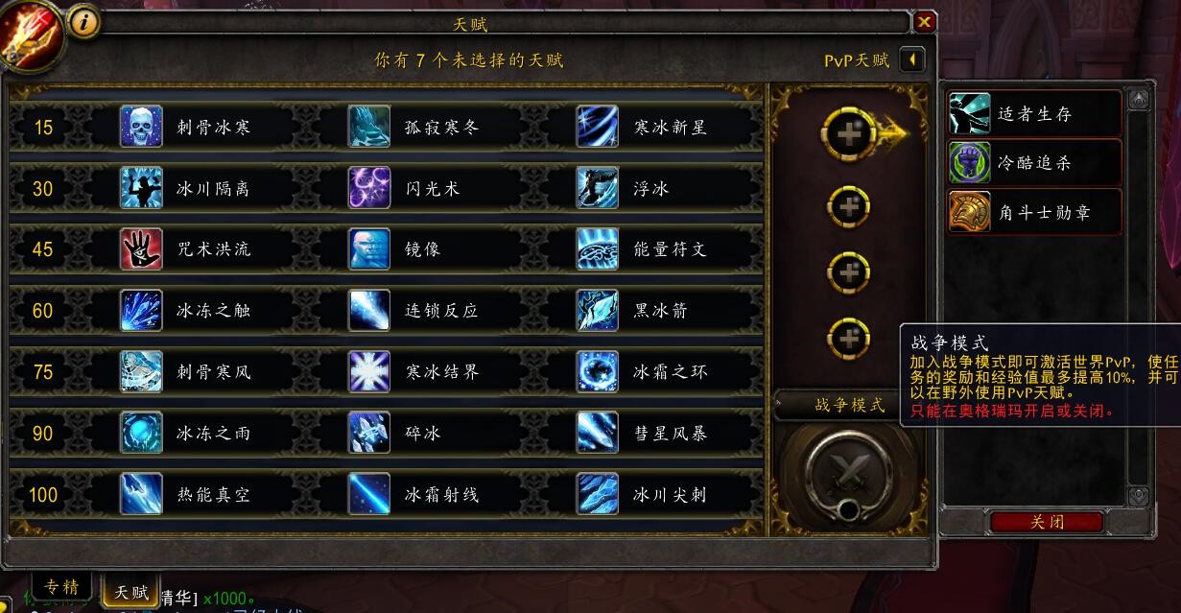Click the info button near the portrait
The width and height of the screenshot is (1181, 613).
[84, 22]
